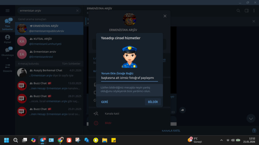Open the Photos app icon on taskbar

(51, 140)
